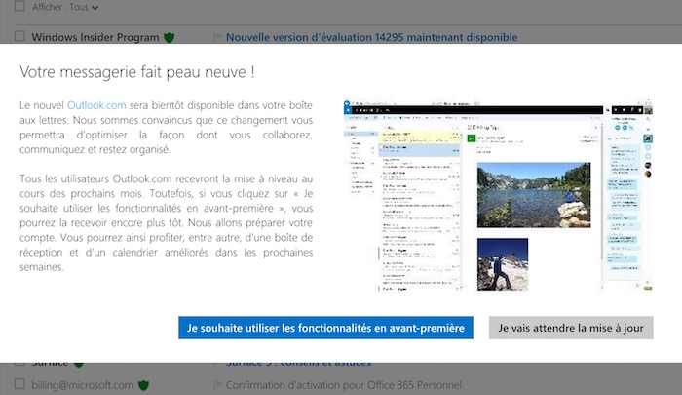
Task: Flag the Confirmation d'activation Office 365 message
Action: coord(217,384)
